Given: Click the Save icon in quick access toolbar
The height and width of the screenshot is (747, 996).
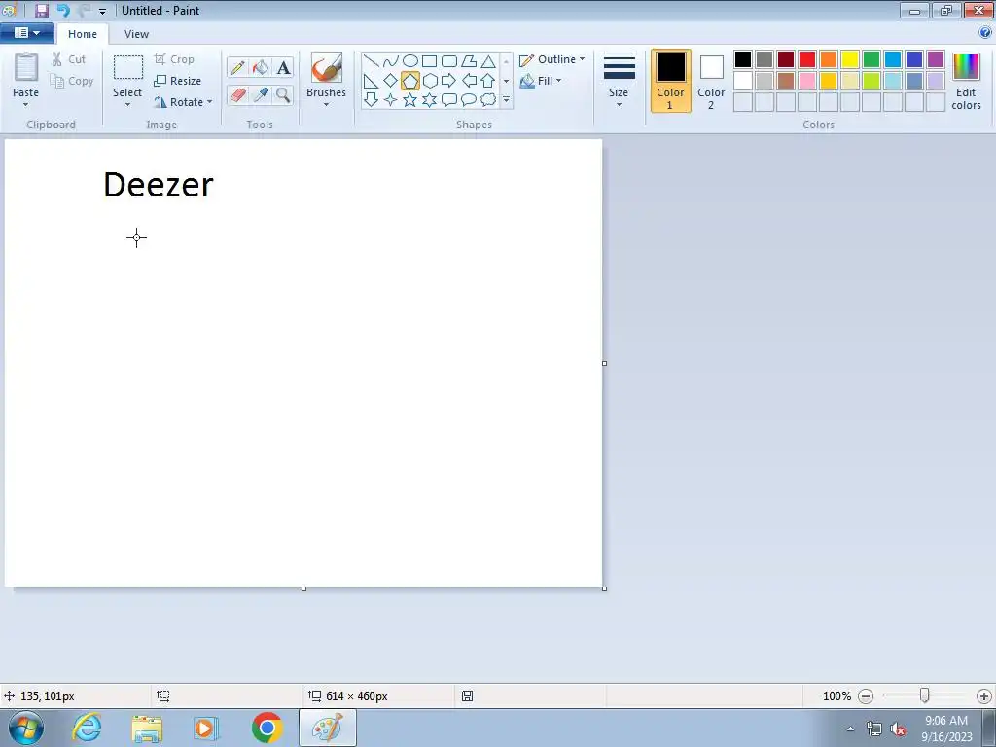Looking at the screenshot, I should click(41, 10).
